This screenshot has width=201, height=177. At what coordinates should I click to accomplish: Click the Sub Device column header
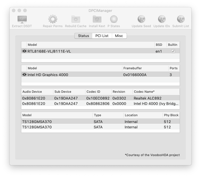tap(69, 92)
